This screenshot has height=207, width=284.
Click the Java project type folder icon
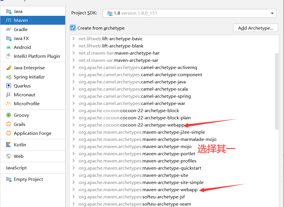[9, 11]
